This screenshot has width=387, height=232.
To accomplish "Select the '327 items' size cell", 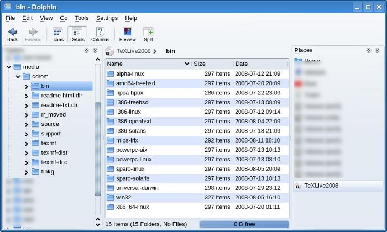I will (217, 198).
